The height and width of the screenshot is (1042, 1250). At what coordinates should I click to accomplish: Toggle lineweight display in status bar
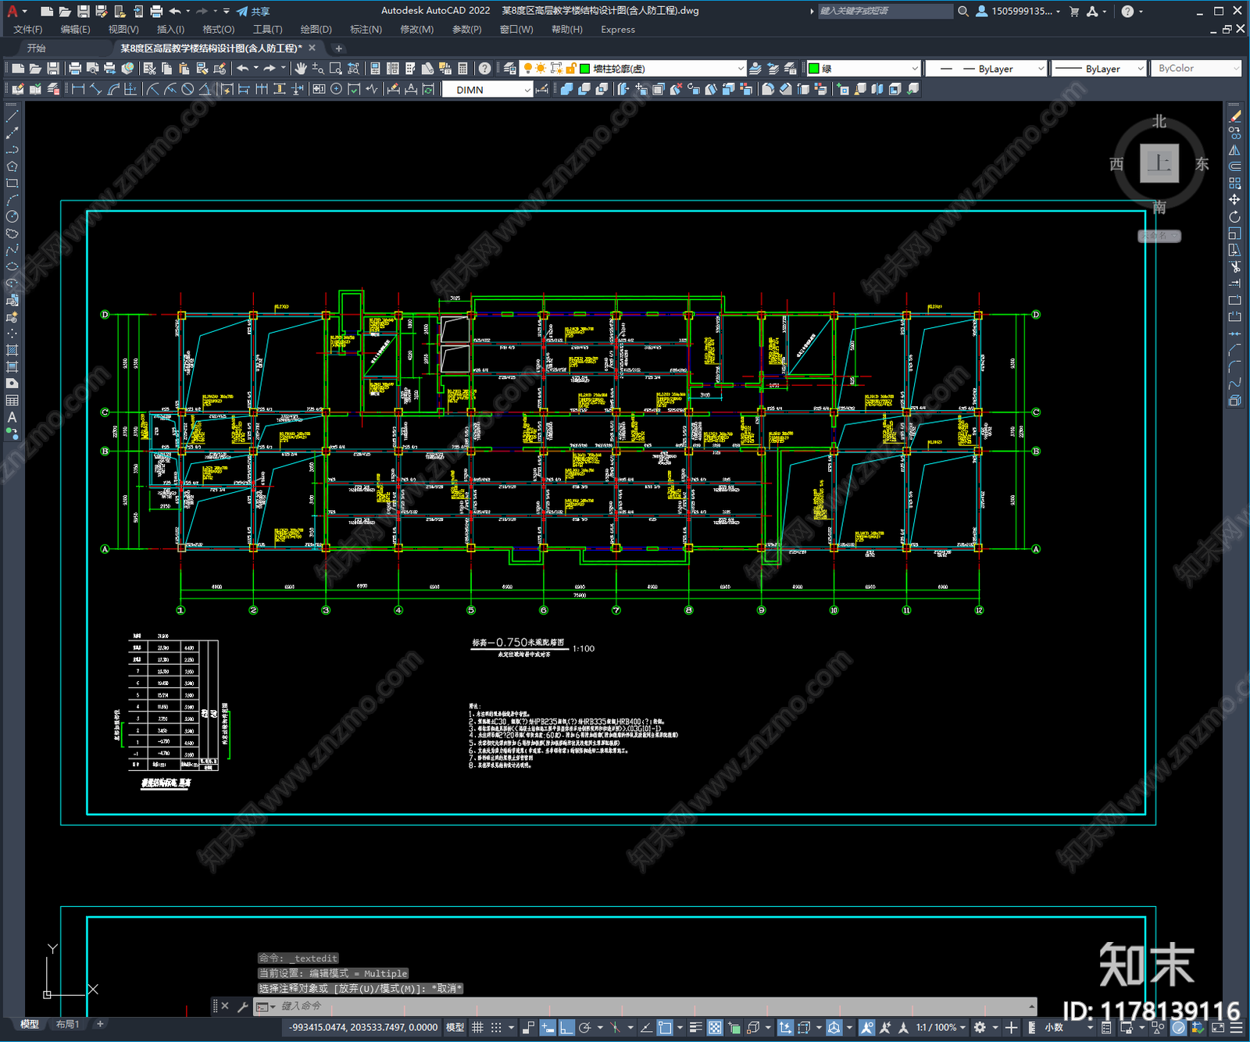695,1027
